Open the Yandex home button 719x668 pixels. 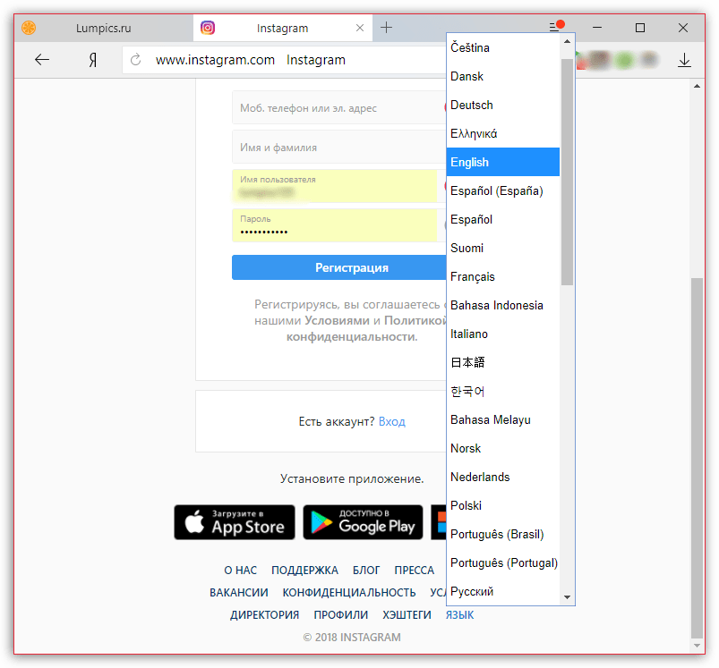pyautogui.click(x=92, y=60)
